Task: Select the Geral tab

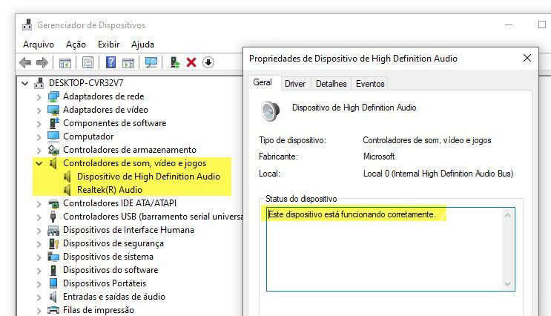Action: tap(263, 82)
